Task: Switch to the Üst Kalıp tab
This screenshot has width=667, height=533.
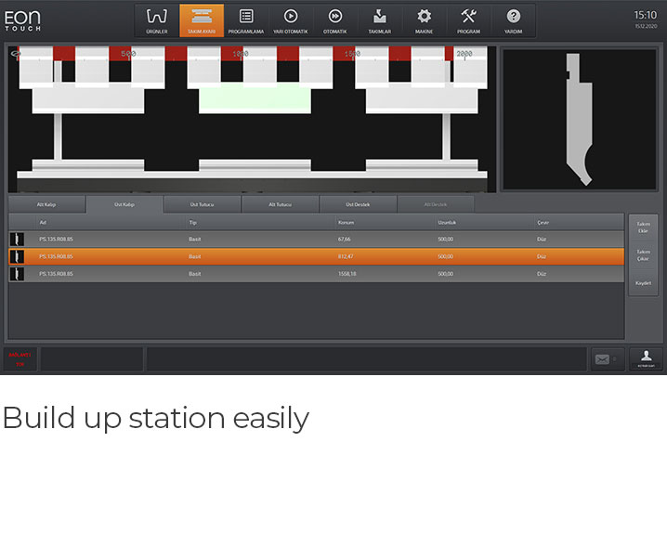Action: tap(124, 204)
